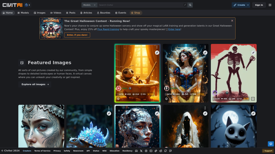Open the options menu on the mosaic face card
The height and width of the screenshot is (154, 275).
tap(157, 108)
